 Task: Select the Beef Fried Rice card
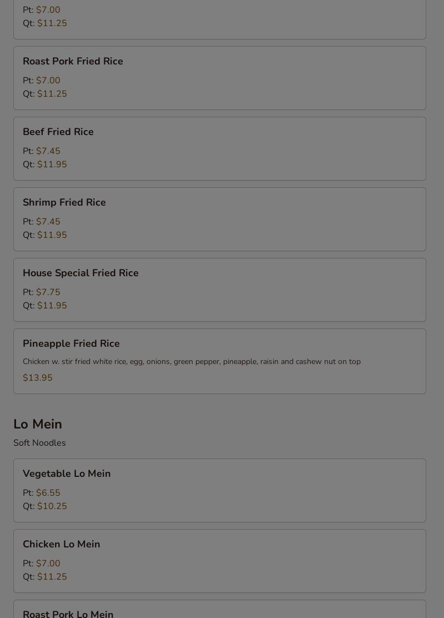coord(220,148)
